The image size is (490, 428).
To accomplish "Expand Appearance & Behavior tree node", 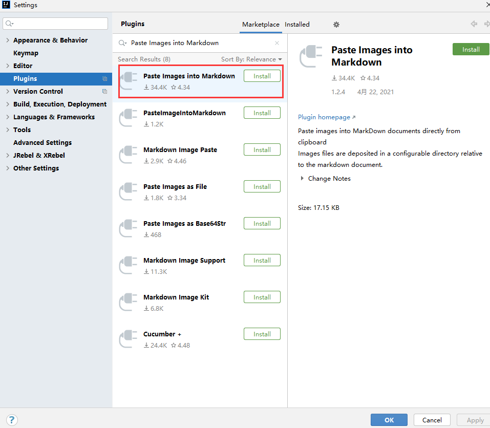I will [8, 40].
